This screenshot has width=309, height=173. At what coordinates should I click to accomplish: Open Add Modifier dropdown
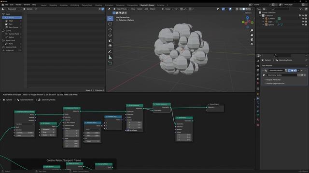pyautogui.click(x=284, y=65)
